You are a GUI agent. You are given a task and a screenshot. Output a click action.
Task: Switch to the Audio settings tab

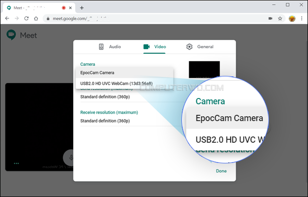coord(110,47)
